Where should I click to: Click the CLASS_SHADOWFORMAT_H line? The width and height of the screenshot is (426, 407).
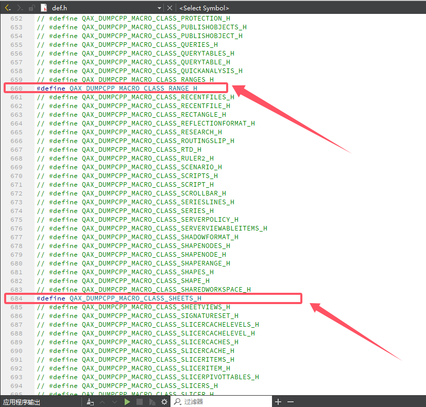(138, 237)
